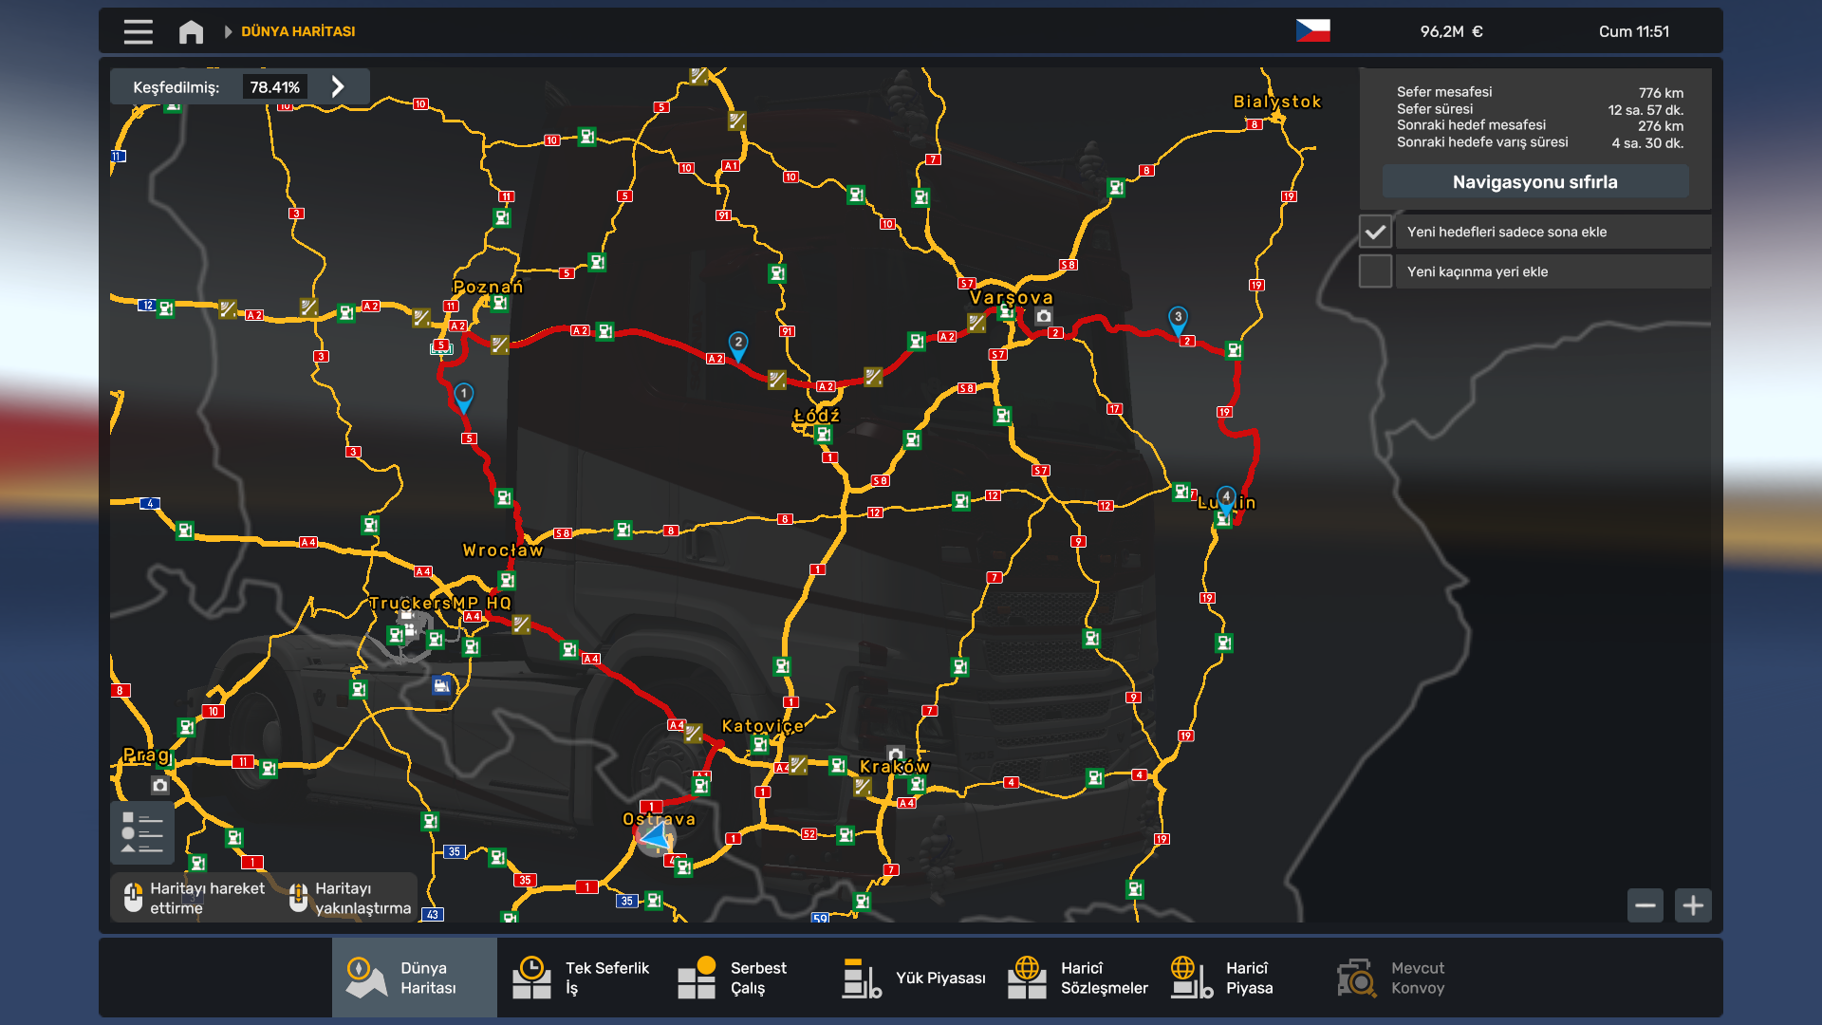Click Varşova city label

[x=1012, y=297]
